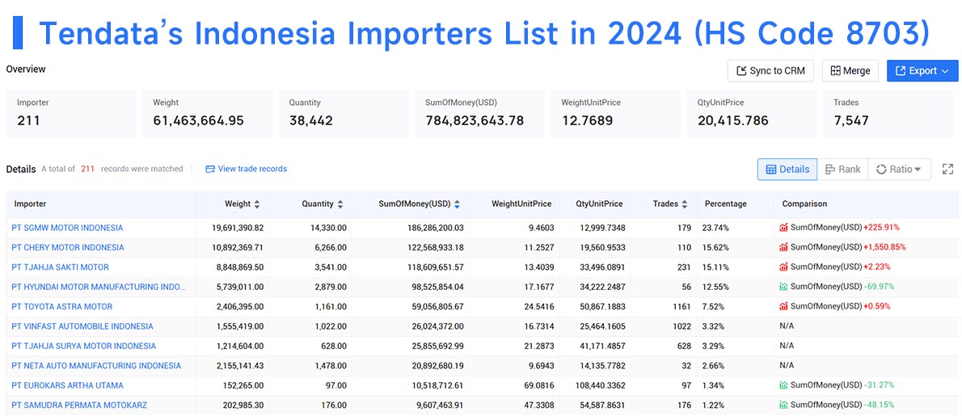Switch to the Details view tab
The height and width of the screenshot is (420, 962).
point(787,170)
